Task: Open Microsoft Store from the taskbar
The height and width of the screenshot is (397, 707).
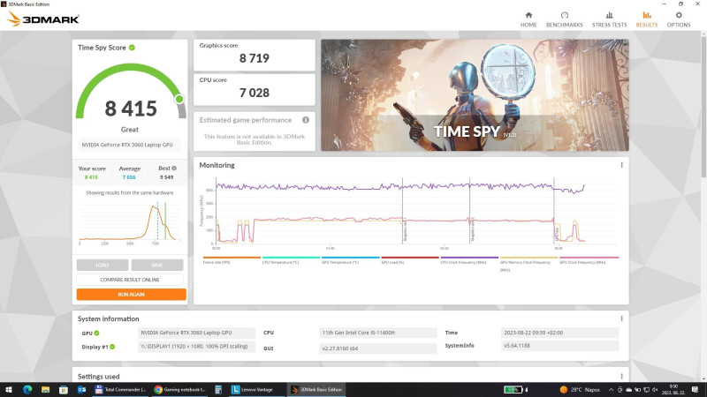Action: point(64,390)
